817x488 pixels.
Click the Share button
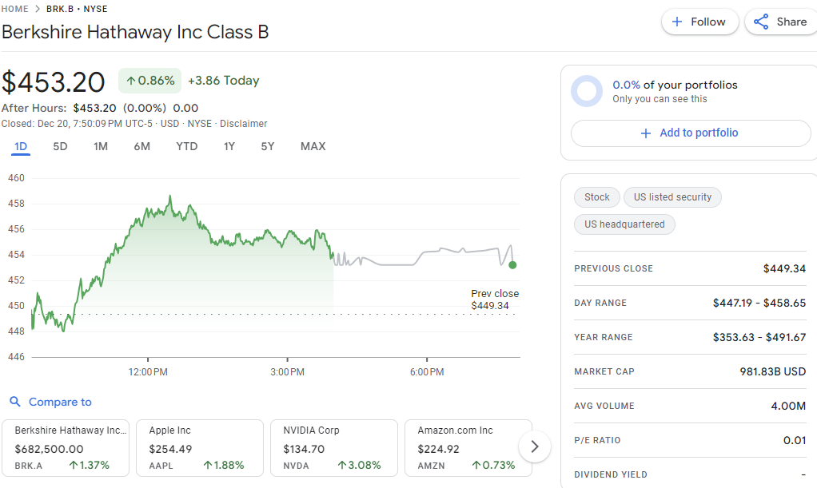(x=781, y=22)
